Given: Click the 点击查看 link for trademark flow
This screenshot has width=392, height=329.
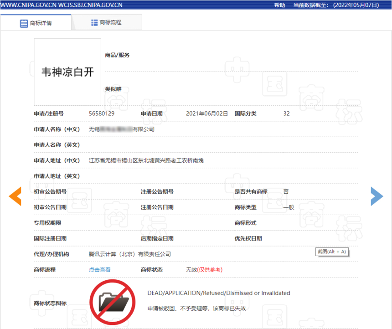Looking at the screenshot, I should pos(100,269).
